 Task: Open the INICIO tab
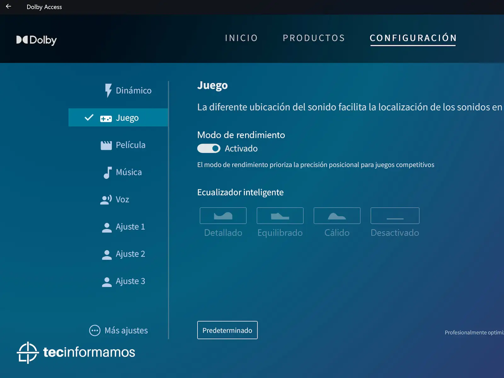point(241,38)
